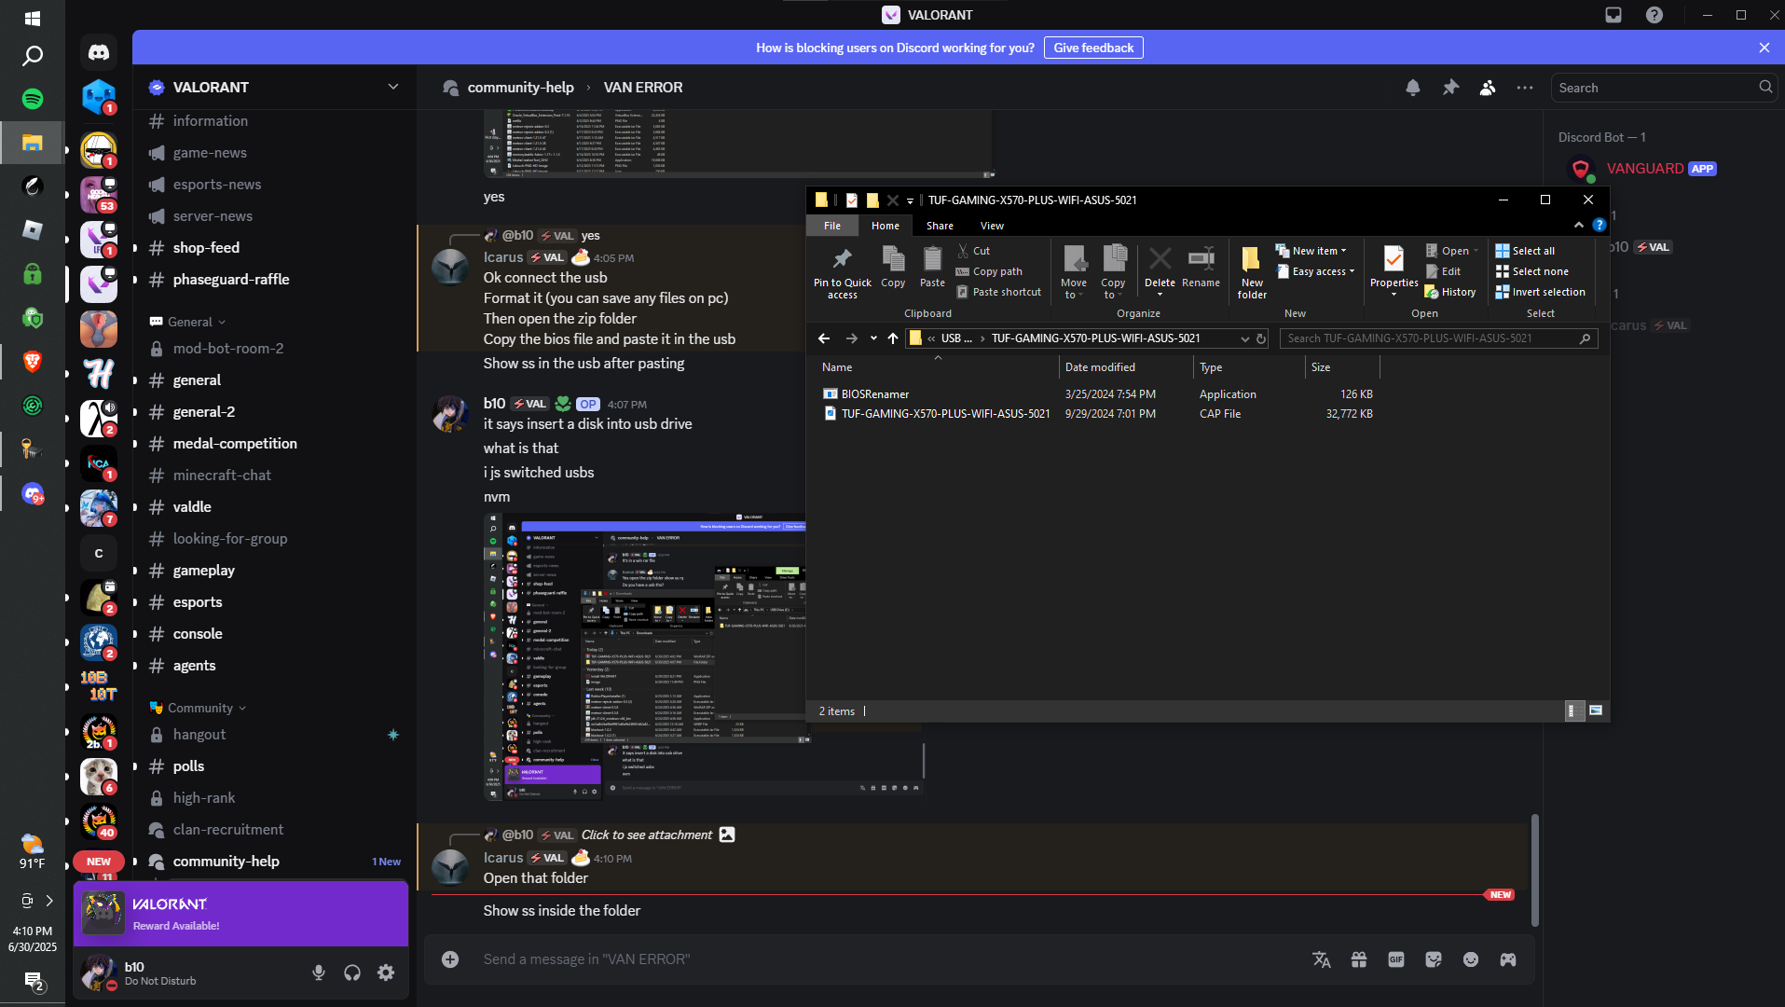This screenshot has height=1007, width=1785.
Task: Focus the Discord Search field
Action: [x=1663, y=88]
